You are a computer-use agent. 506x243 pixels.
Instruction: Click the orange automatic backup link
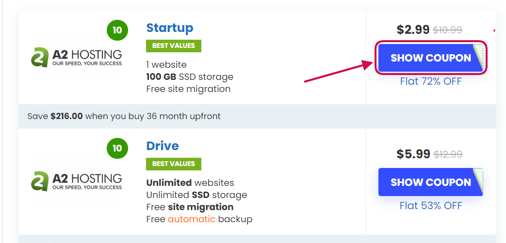point(192,219)
